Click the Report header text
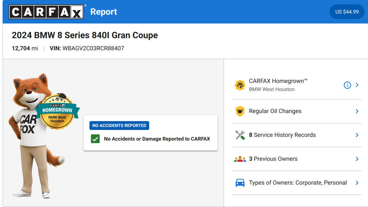Image resolution: width=368 pixels, height=207 pixels. click(104, 12)
